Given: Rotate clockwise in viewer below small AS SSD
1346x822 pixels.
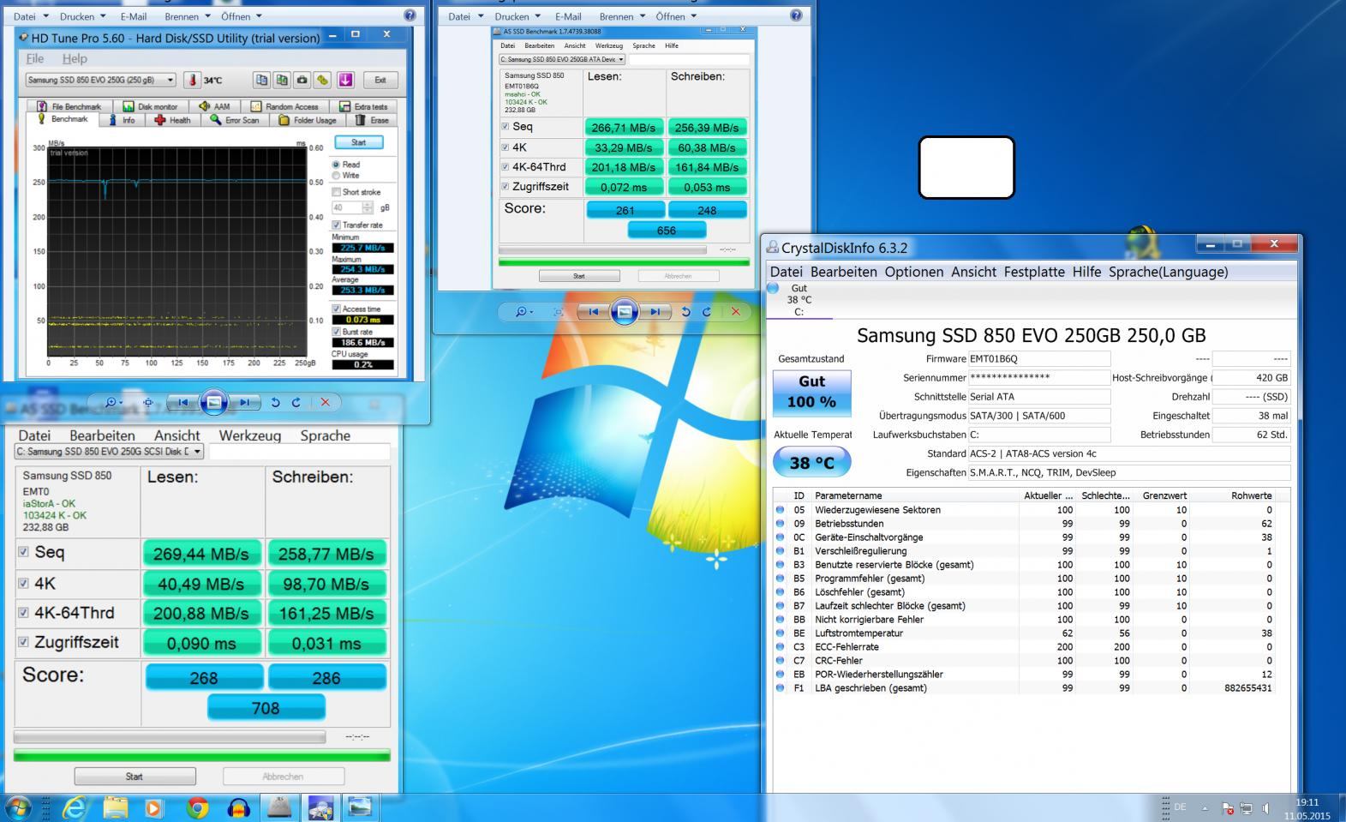Looking at the screenshot, I should click(707, 312).
